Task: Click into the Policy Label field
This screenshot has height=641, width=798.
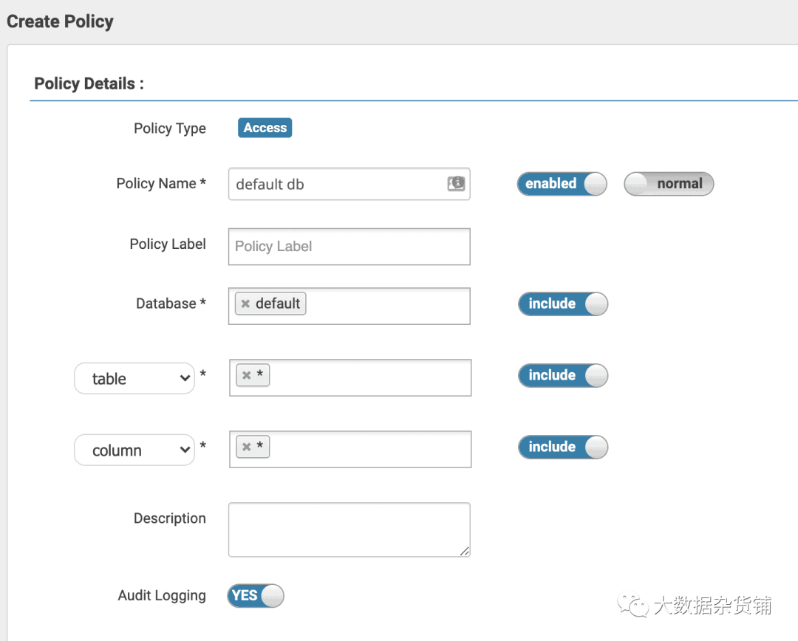Action: (349, 247)
